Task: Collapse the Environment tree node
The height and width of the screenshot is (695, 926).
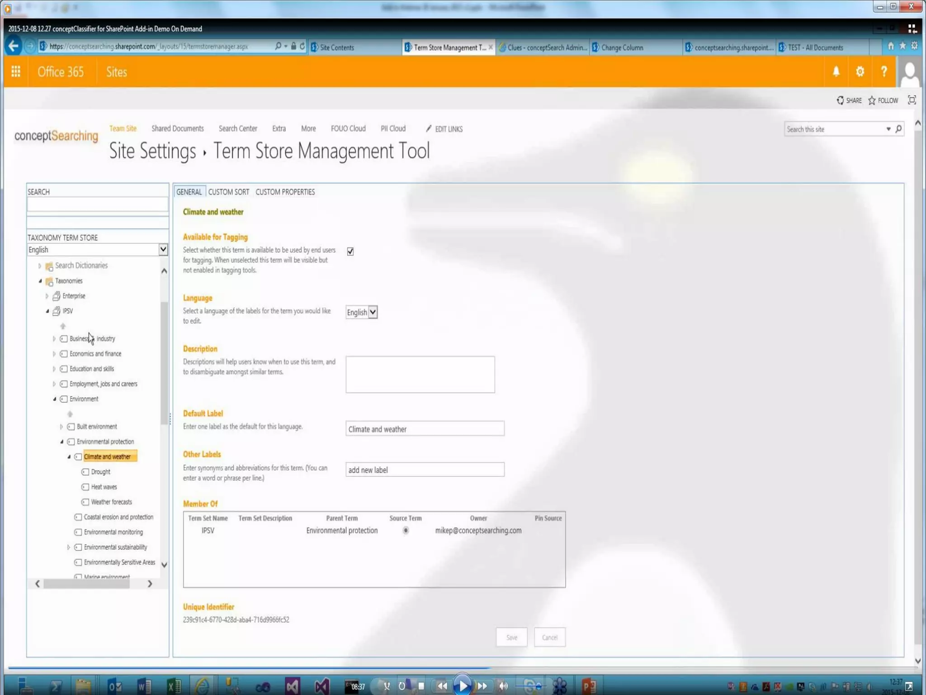Action: [x=55, y=399]
